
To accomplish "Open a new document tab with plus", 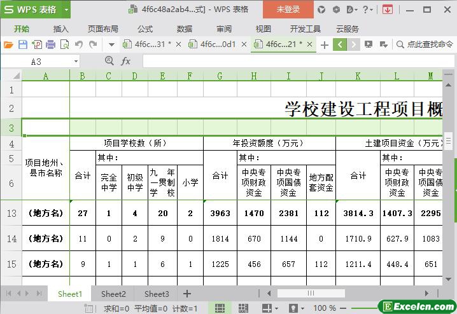I will tap(325, 44).
